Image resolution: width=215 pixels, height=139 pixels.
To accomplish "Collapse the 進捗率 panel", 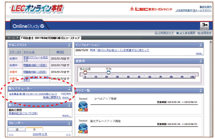I will coord(201,61).
